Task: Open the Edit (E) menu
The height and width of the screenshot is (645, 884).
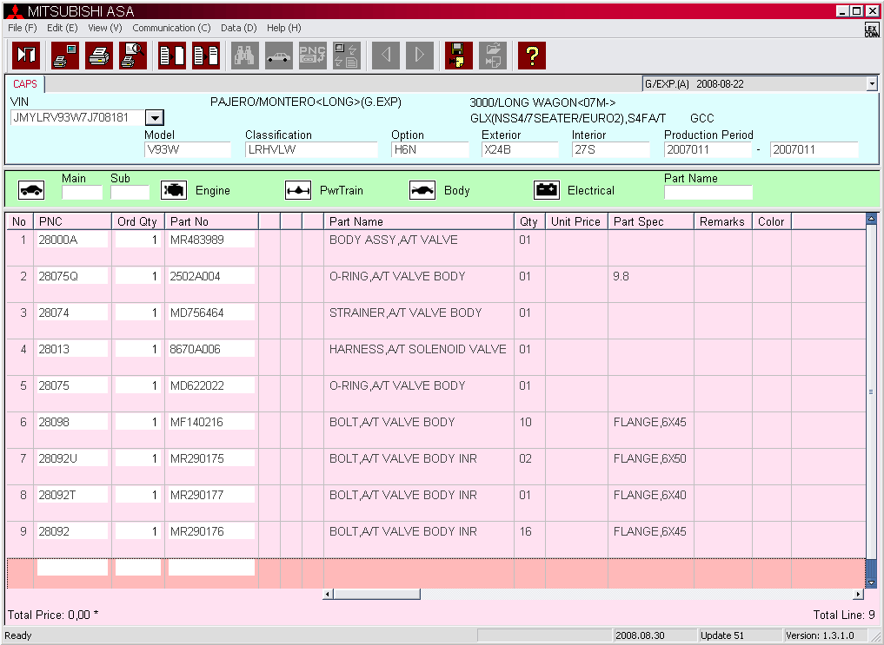Action: (62, 28)
